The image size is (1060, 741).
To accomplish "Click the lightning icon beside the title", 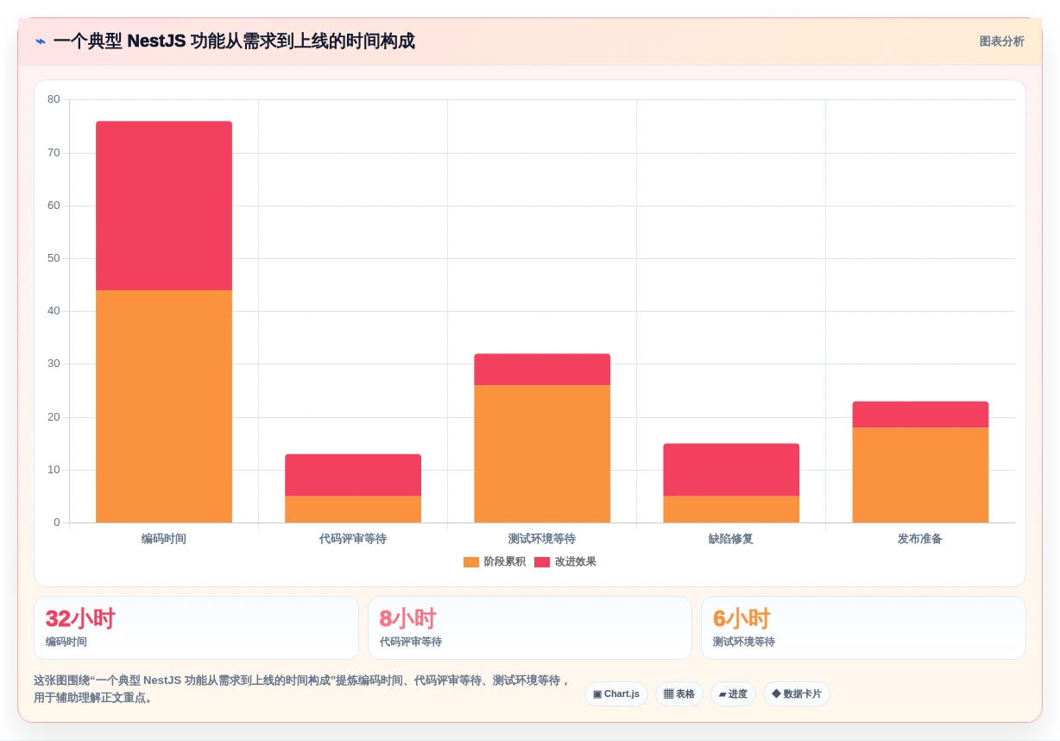I will [x=40, y=41].
